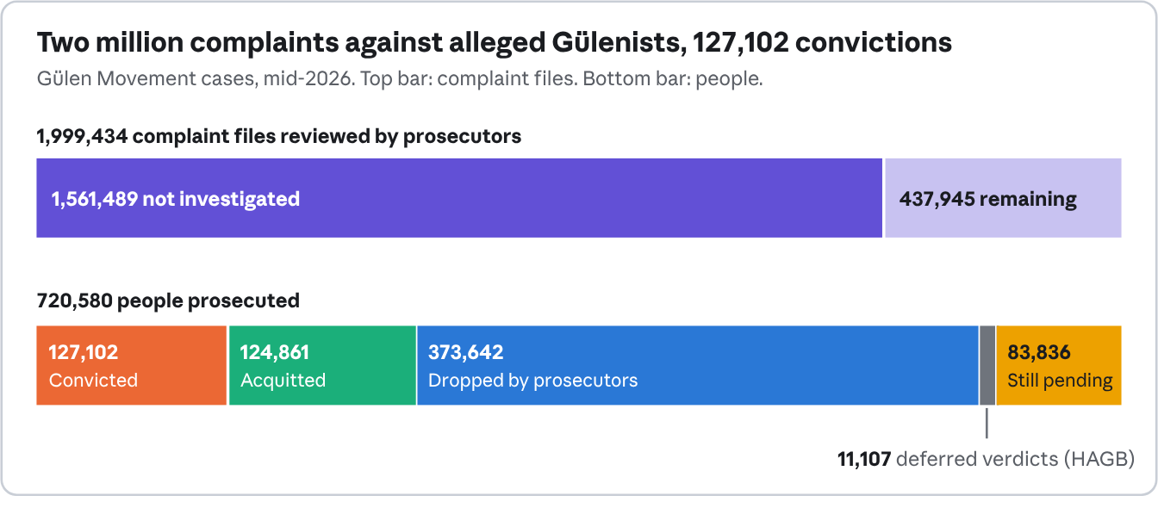Select the green Acquitted segment
Screen dimensions: 1158x508
[322, 365]
